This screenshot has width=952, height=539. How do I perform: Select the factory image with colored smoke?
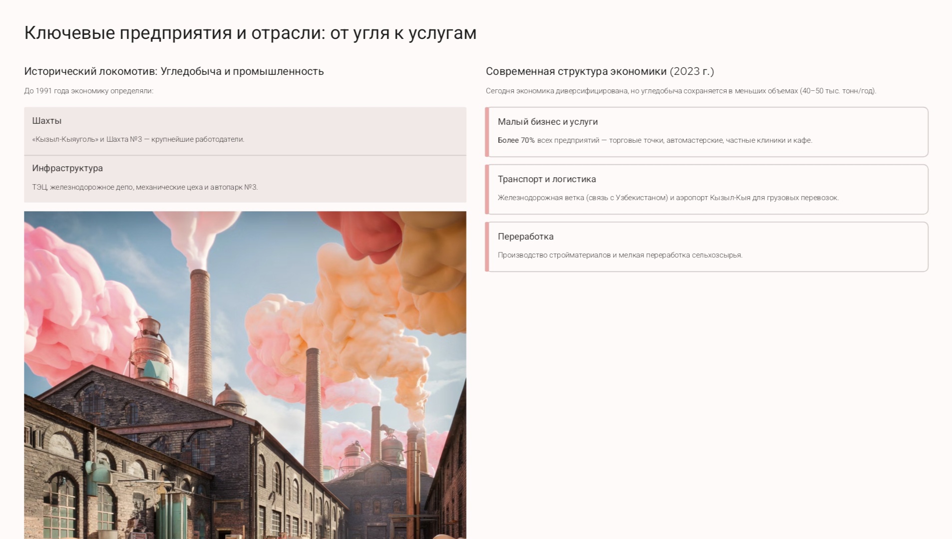point(245,374)
